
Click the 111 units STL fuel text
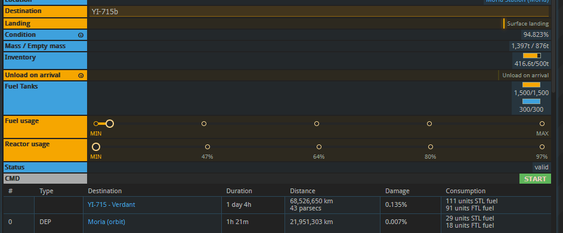tap(472, 201)
